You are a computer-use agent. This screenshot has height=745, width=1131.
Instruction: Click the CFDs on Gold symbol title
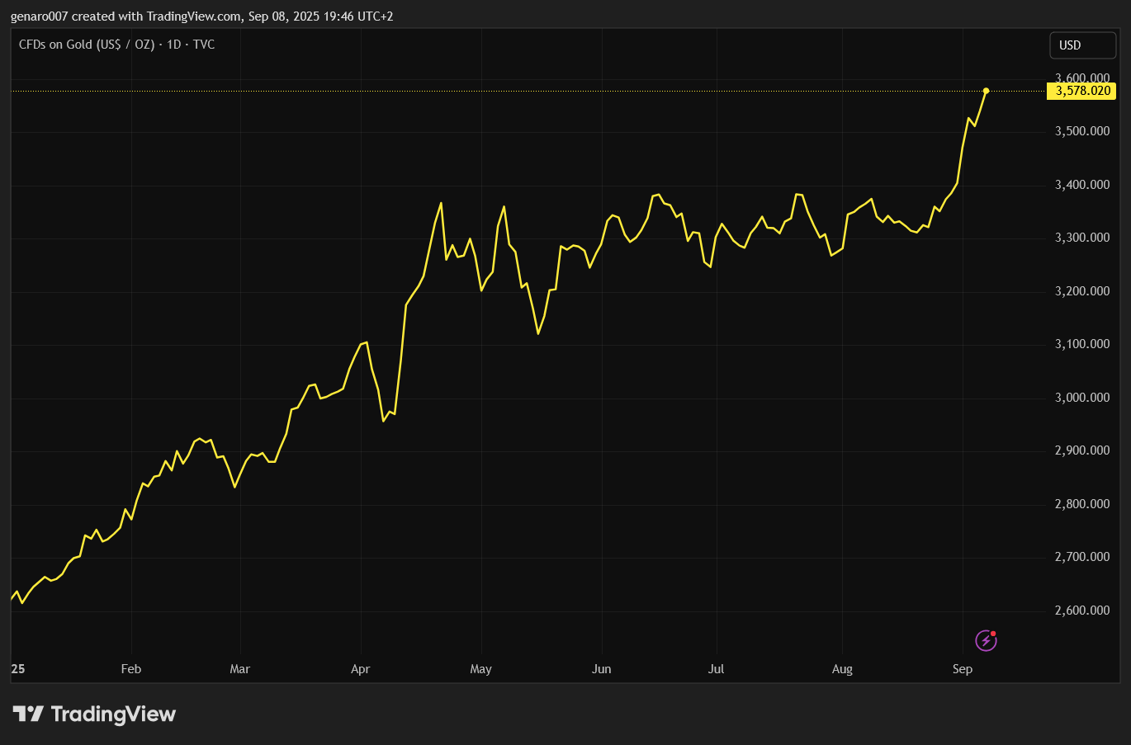click(x=86, y=45)
